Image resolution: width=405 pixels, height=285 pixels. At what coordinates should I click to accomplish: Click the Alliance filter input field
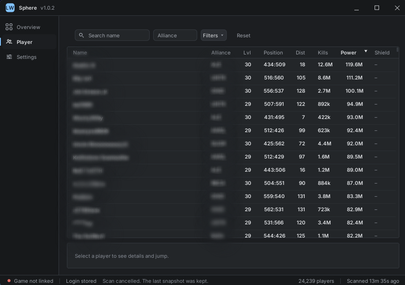(x=175, y=35)
